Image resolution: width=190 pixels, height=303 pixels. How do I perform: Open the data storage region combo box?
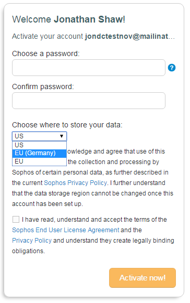(39, 136)
